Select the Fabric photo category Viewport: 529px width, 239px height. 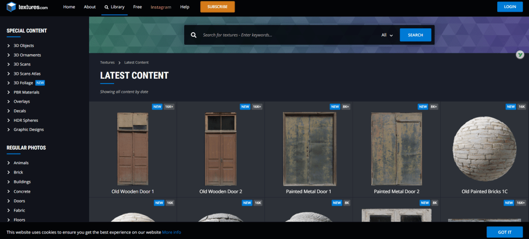pyautogui.click(x=19, y=210)
